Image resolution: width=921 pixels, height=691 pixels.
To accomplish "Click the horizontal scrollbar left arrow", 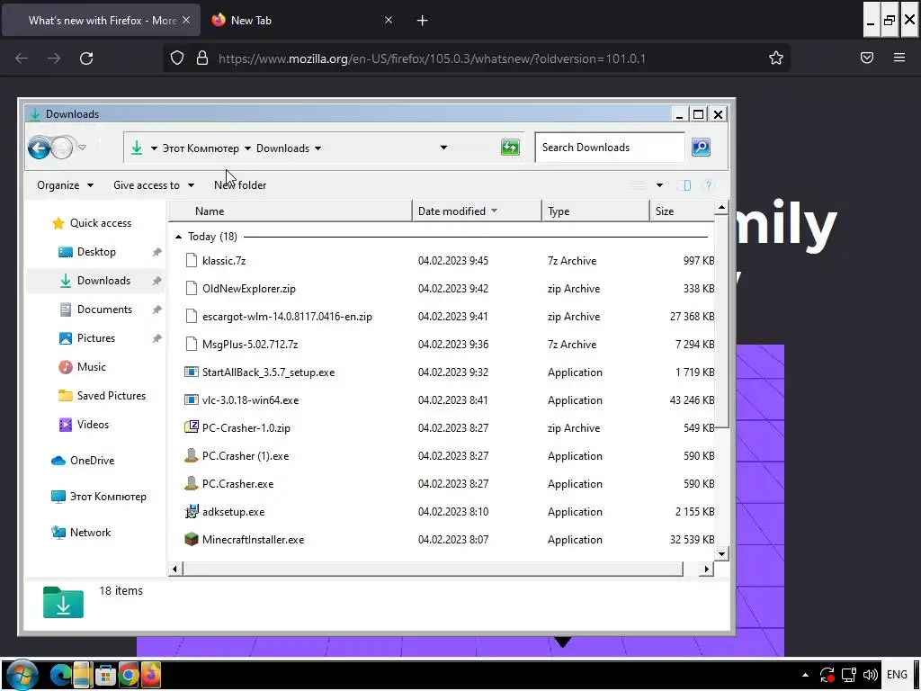I will tap(175, 569).
